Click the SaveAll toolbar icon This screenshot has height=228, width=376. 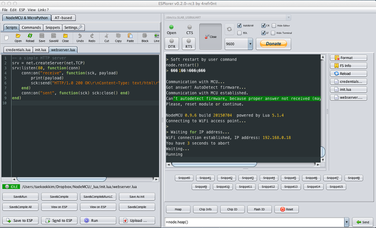point(53,38)
